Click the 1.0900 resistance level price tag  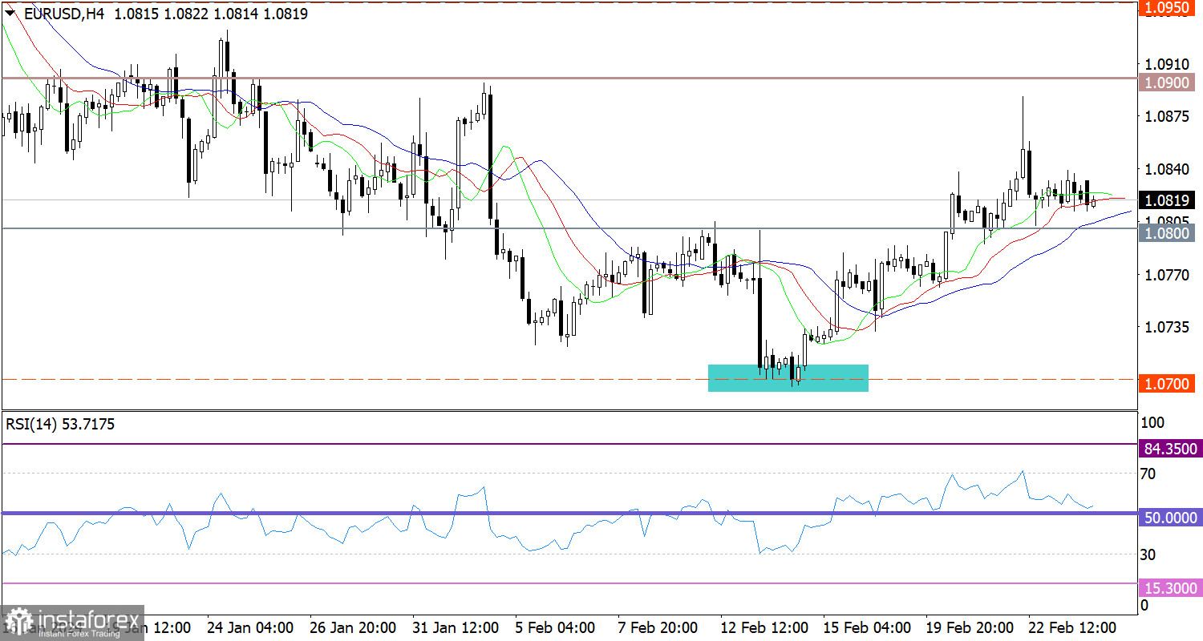pos(1169,83)
